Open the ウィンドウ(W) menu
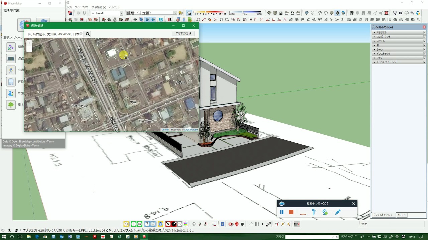The height and width of the screenshot is (240, 428). pyautogui.click(x=82, y=7)
